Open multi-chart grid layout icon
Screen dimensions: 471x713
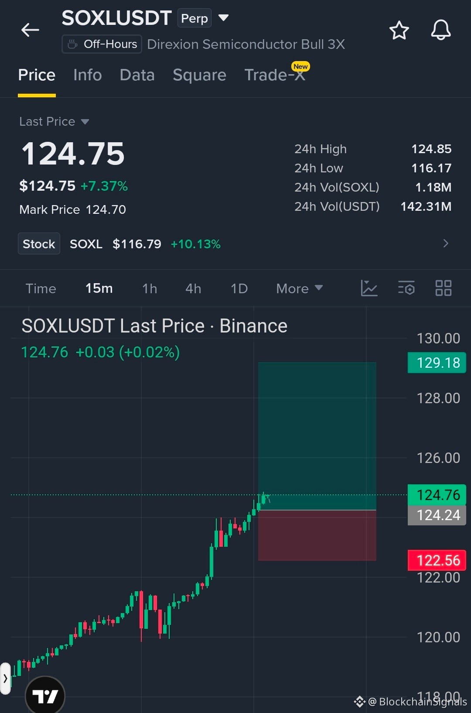[444, 288]
